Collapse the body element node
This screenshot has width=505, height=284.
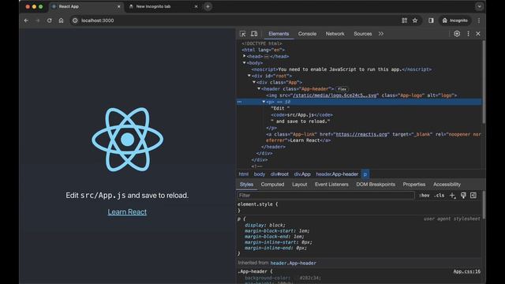click(244, 63)
